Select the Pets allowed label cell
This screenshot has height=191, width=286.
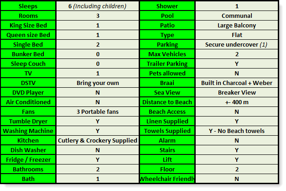[167, 74]
